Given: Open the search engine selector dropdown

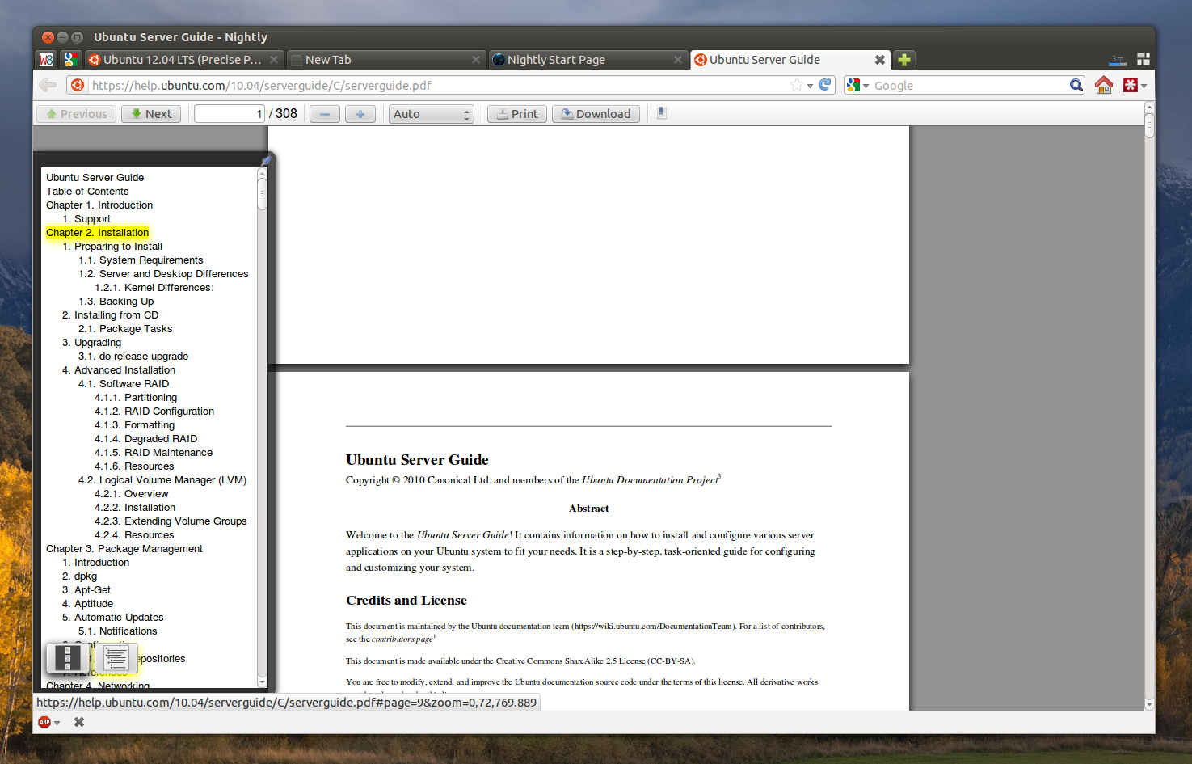Looking at the screenshot, I should 857,85.
